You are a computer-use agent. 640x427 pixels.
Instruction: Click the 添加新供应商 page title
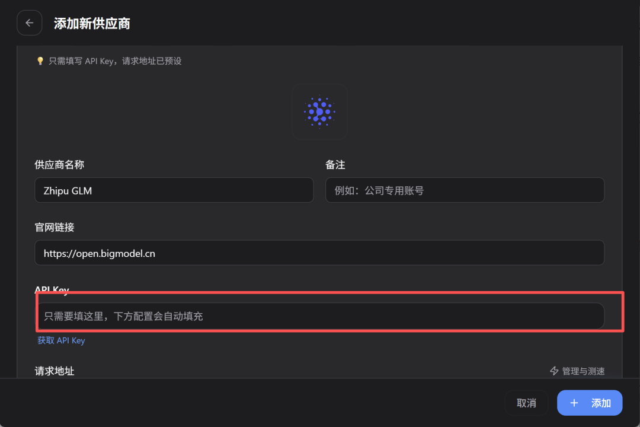92,24
